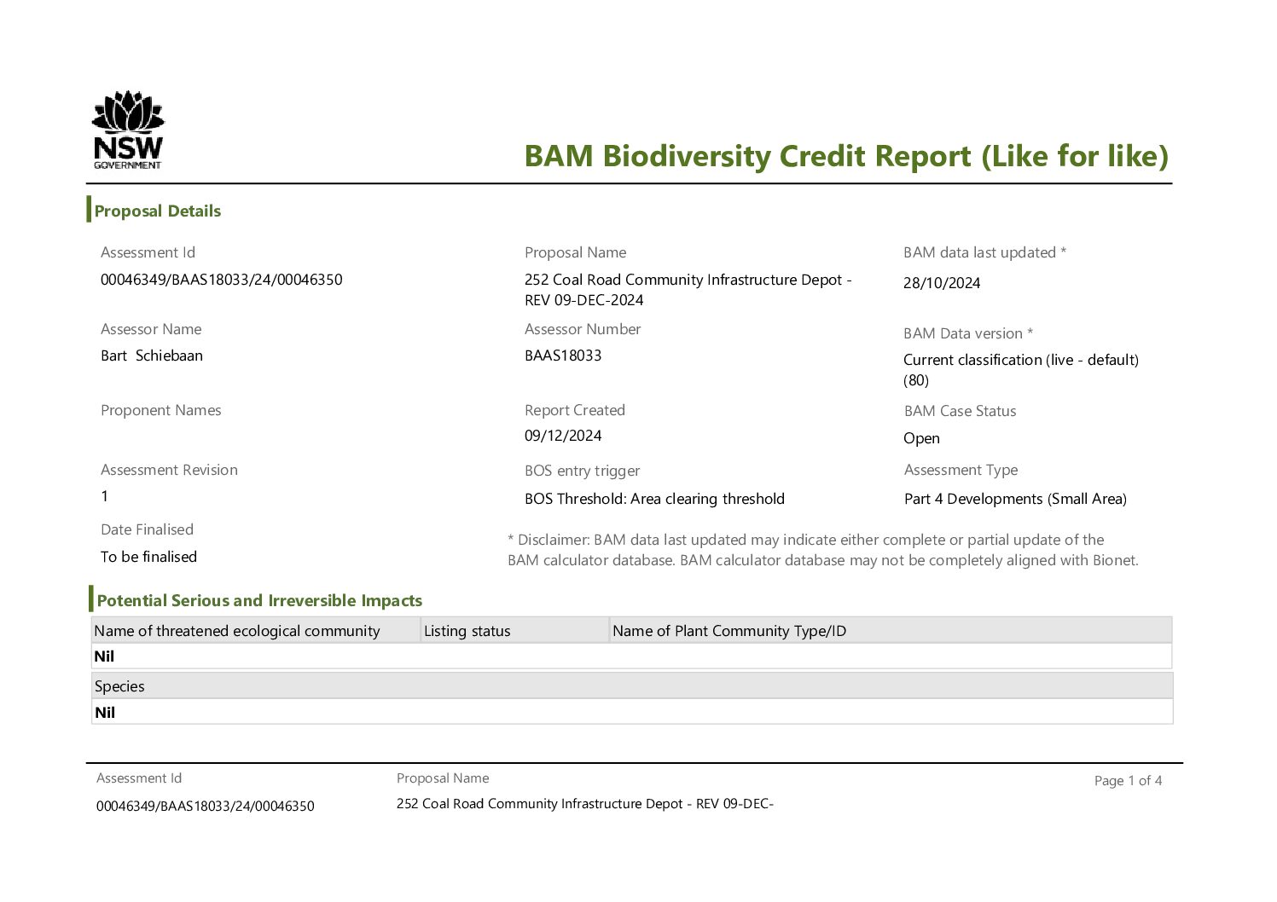The height and width of the screenshot is (902, 1277).
Task: Click the footer Assessment Id label
Action: [x=139, y=778]
